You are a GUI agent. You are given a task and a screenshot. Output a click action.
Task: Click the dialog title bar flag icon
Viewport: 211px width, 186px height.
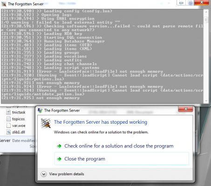click(40, 111)
